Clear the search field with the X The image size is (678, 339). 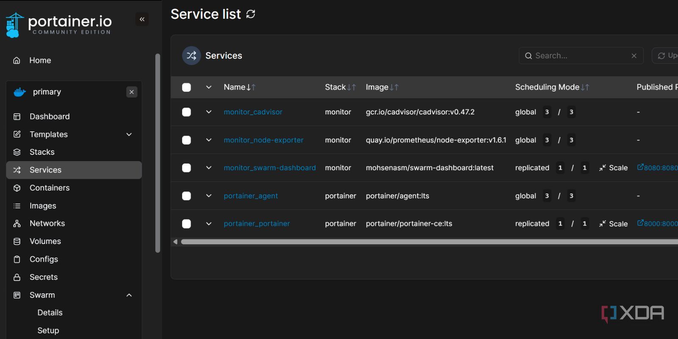coord(634,56)
